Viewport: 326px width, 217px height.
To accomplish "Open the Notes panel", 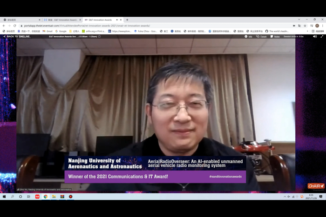I will click(x=275, y=37).
